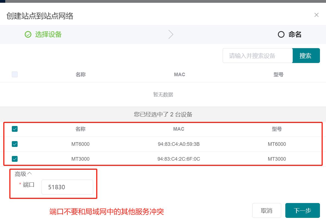Click the caret icon next to 高级
This screenshot has width=326, height=222.
tap(29, 173)
